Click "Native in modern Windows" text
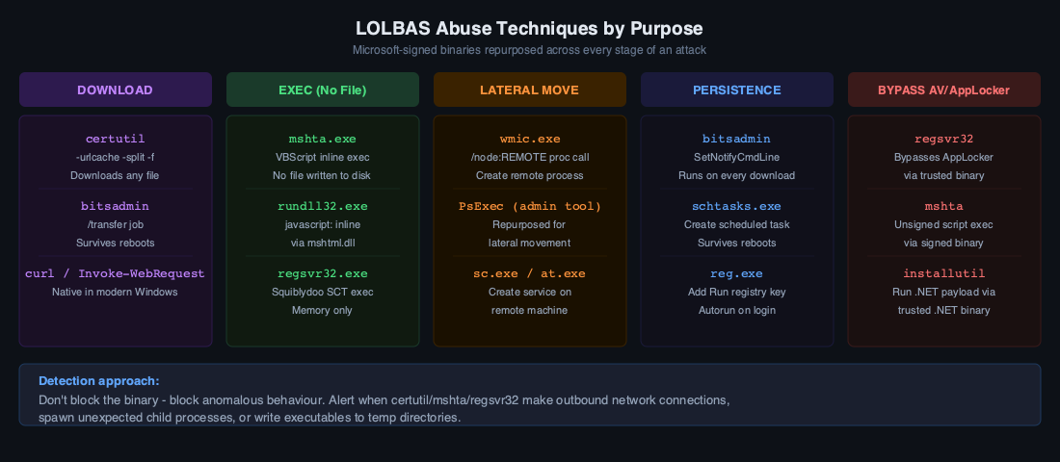 (115, 292)
